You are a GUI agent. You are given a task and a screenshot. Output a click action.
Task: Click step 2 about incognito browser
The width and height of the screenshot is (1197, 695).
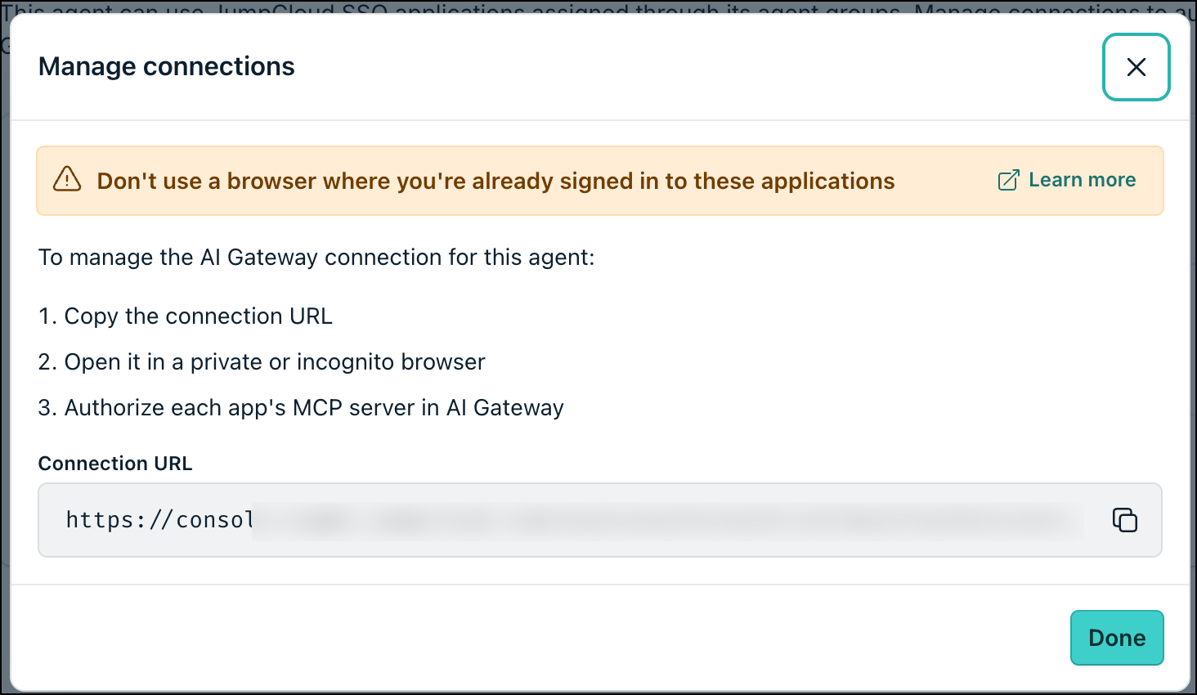(262, 362)
